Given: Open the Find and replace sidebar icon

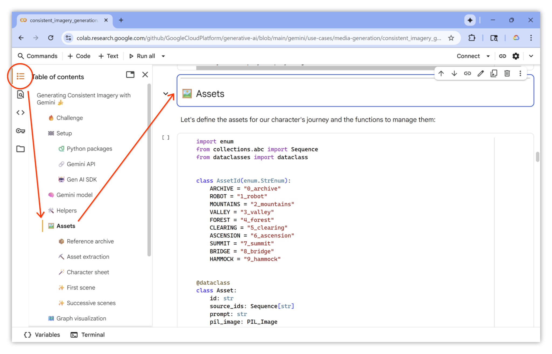Looking at the screenshot, I should (x=20, y=95).
